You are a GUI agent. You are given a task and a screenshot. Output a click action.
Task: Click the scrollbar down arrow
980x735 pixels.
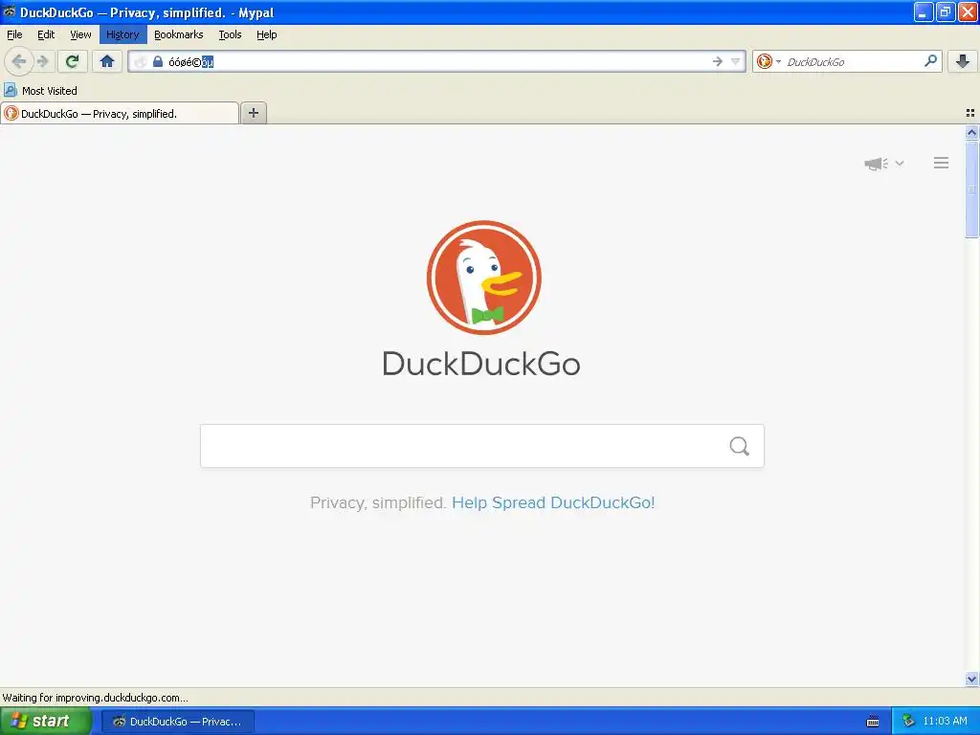click(971, 679)
